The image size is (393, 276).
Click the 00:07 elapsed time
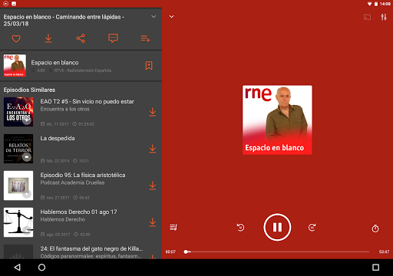pos(170,252)
